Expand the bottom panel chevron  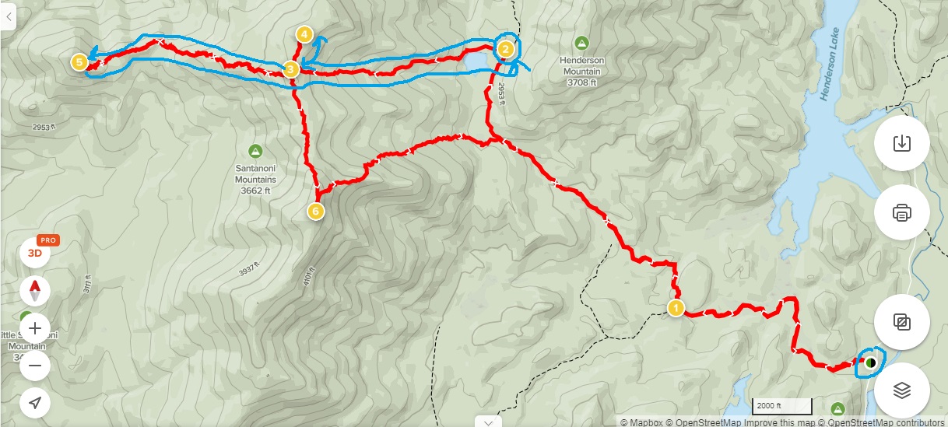click(x=488, y=422)
